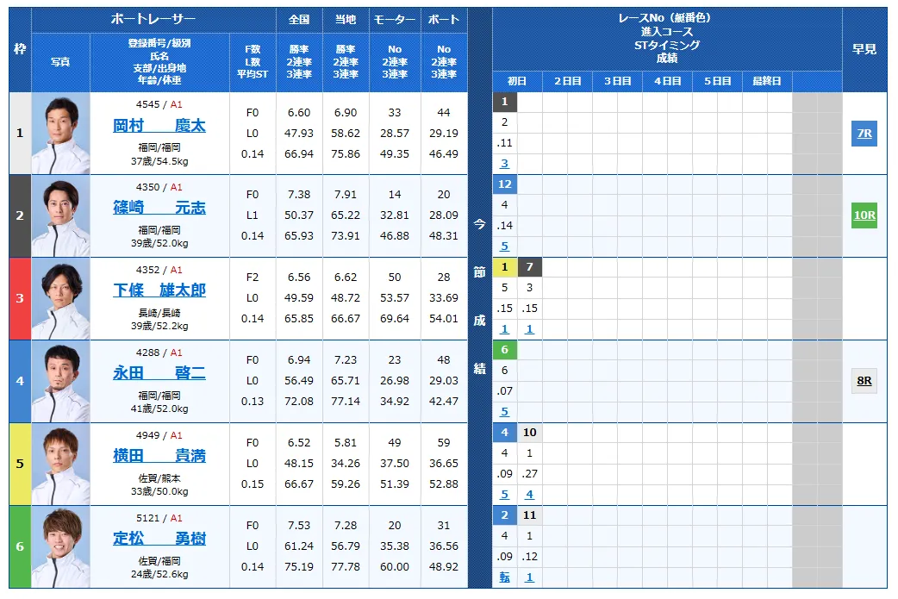
Task: Click the blue 1 result link in lane 3 row
Action: pos(504,328)
